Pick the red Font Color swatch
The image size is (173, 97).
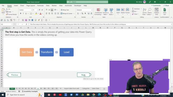(x=41, y=13)
